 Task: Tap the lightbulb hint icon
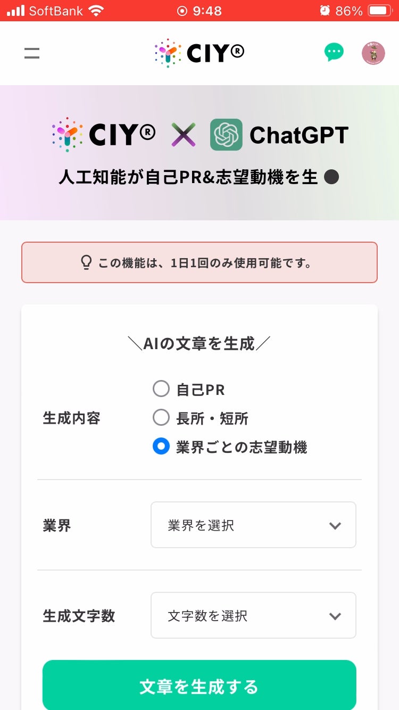pos(86,262)
